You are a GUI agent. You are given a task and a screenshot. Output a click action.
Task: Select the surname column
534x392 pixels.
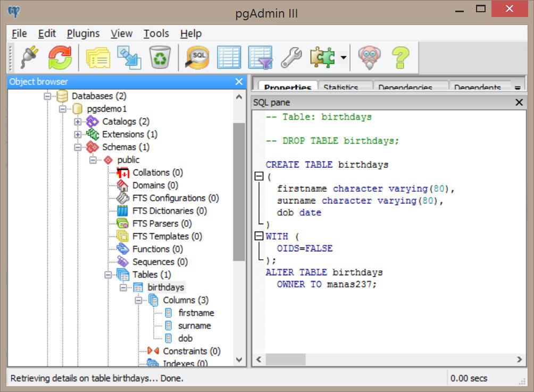click(195, 326)
